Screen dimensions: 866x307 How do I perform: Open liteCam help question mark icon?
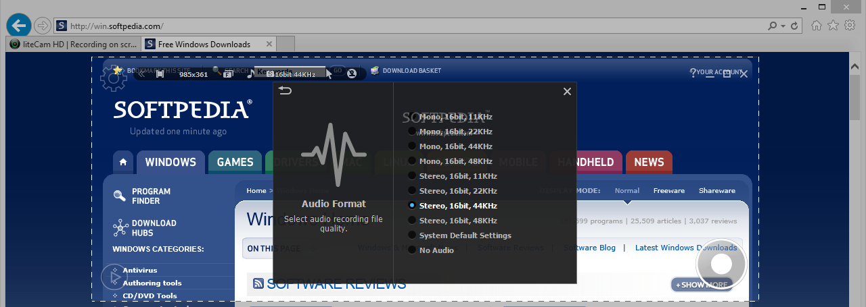(x=693, y=73)
